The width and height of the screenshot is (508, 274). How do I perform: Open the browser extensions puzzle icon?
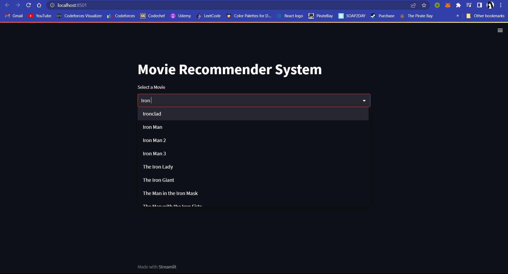(x=459, y=5)
